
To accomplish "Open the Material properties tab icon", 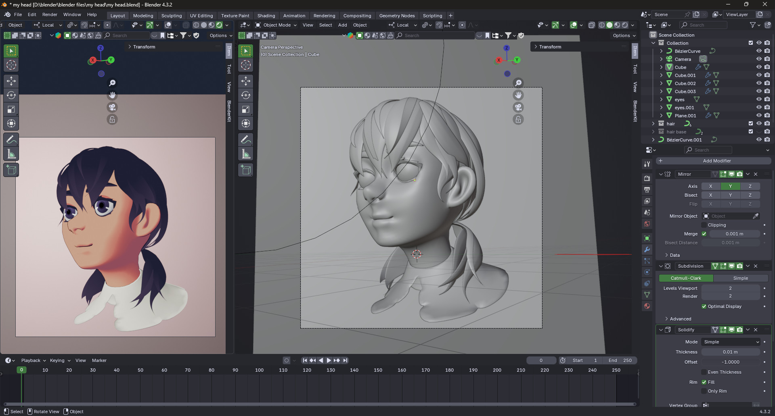I will pyautogui.click(x=647, y=306).
